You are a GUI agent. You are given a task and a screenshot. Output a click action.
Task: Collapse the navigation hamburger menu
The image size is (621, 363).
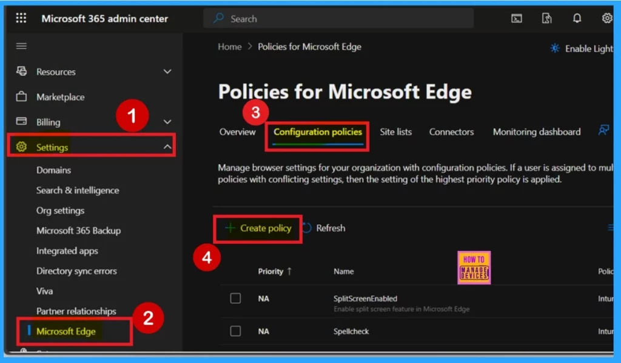(21, 46)
